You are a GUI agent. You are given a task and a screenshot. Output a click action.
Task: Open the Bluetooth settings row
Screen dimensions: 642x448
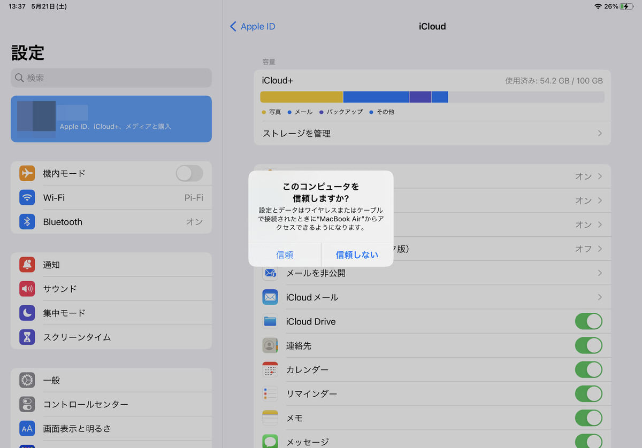[111, 221]
